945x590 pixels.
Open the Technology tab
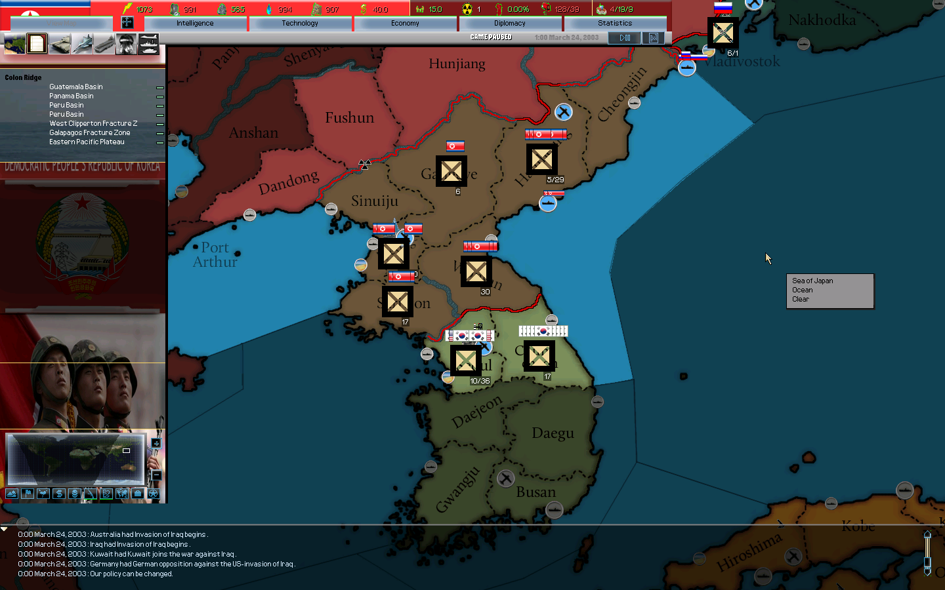300,23
